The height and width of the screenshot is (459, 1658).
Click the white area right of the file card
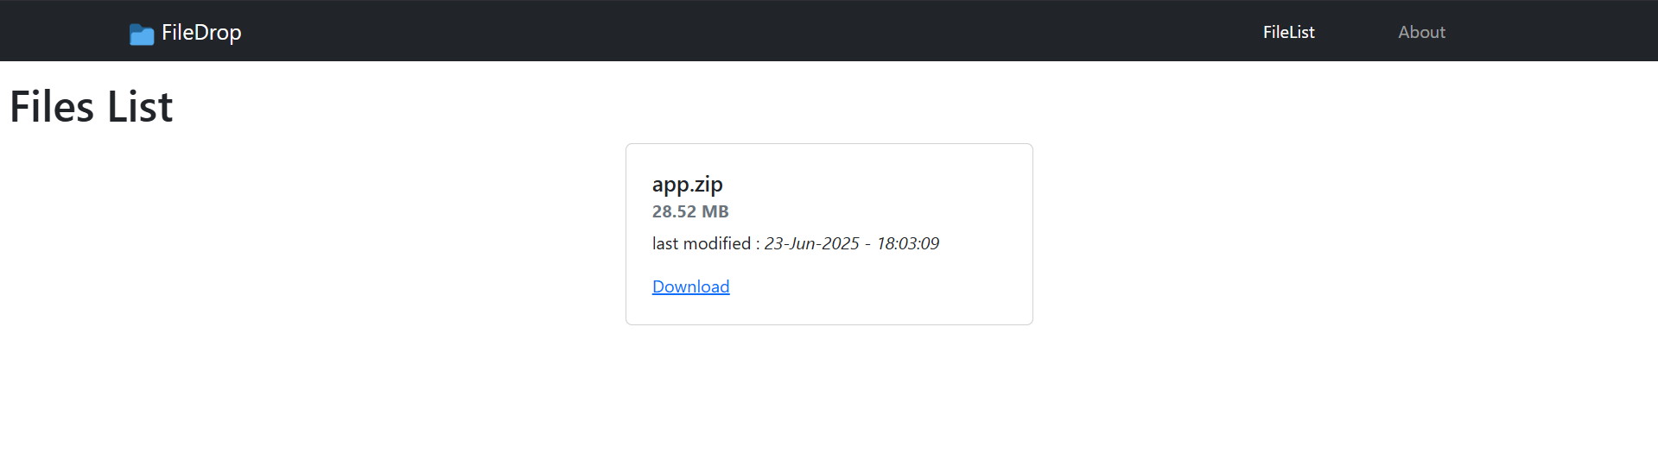(x=1339, y=233)
